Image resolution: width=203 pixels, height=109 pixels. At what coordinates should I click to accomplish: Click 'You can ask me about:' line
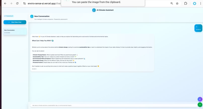click(x=38, y=51)
